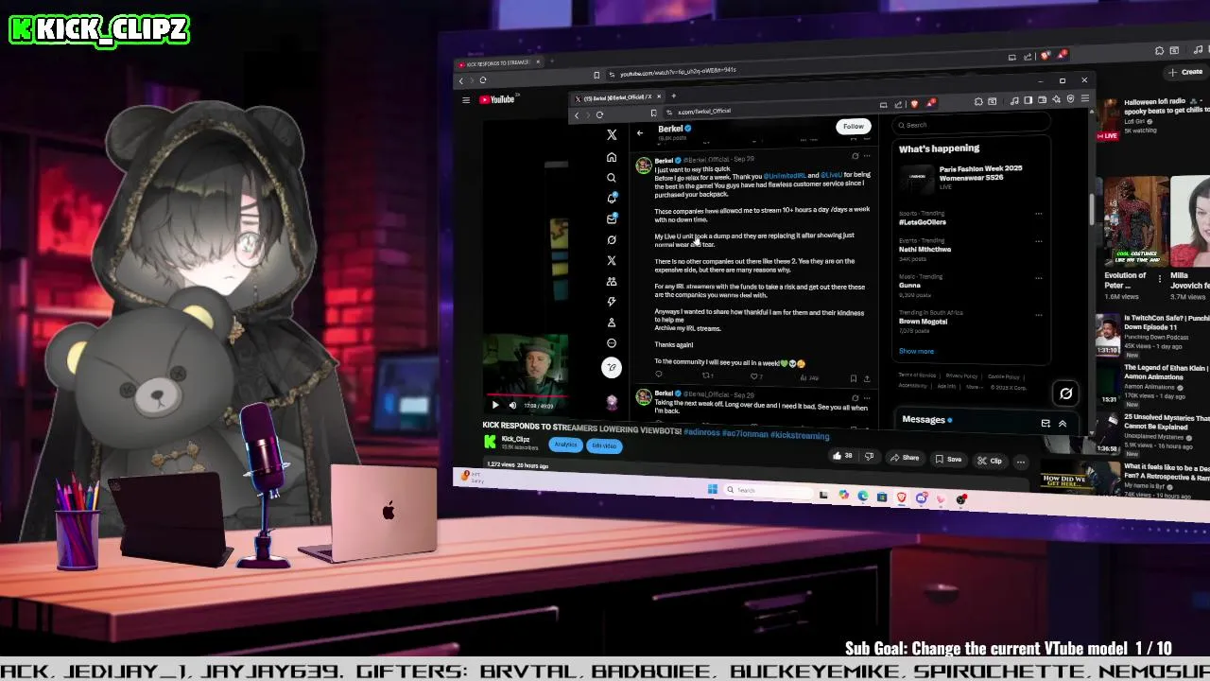Click Show more under What's happening
Screen dimensions: 1210x681
click(916, 351)
